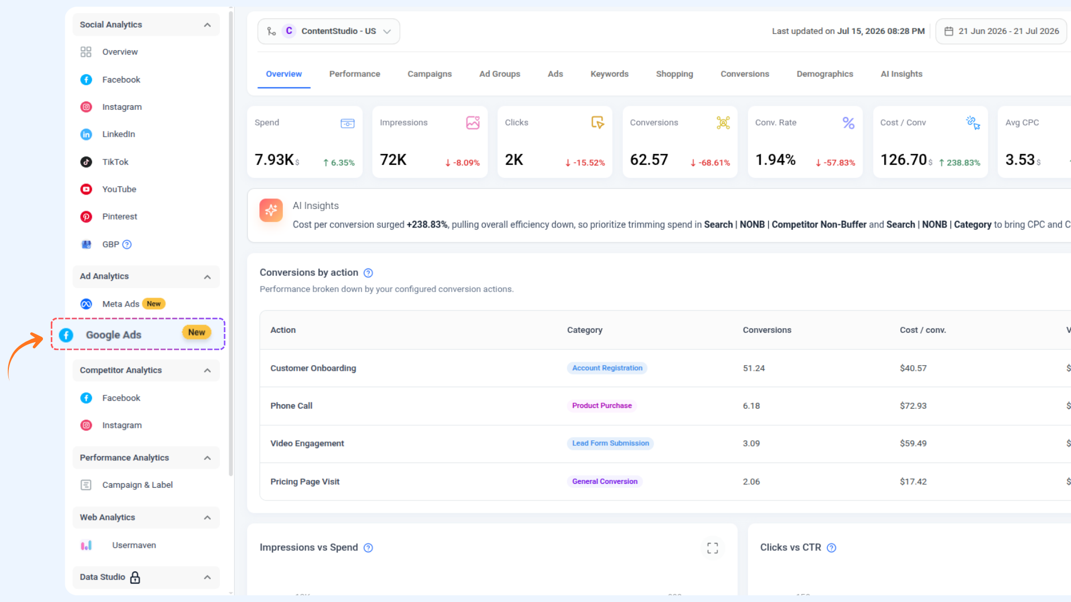
Task: Click the Data Studio lock icon
Action: [135, 577]
